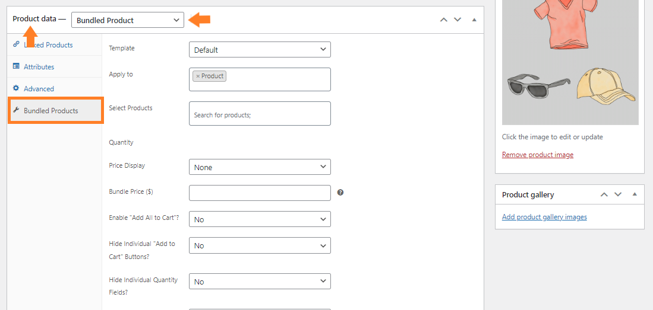
Task: Click Remove product image link
Action: click(x=538, y=155)
